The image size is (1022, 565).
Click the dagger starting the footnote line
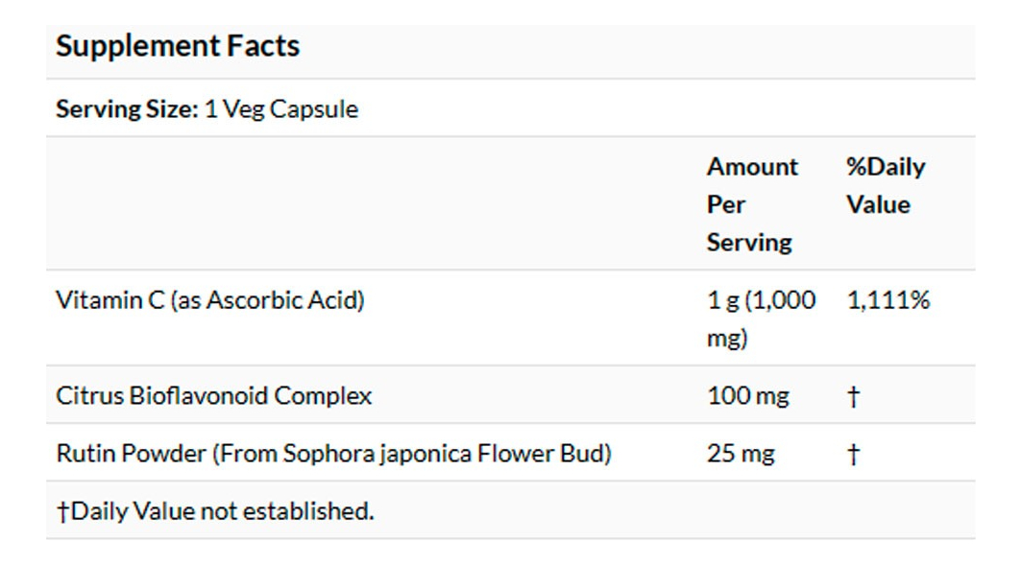[63, 510]
